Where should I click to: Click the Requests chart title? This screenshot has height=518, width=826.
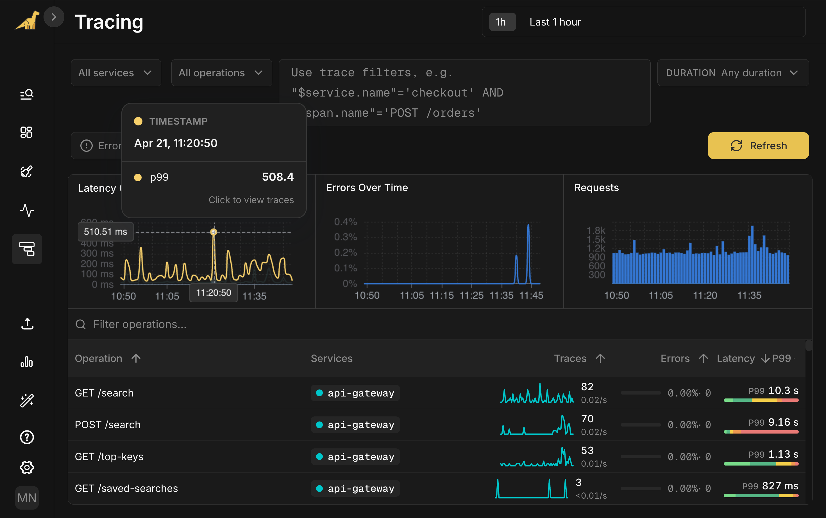tap(596, 188)
